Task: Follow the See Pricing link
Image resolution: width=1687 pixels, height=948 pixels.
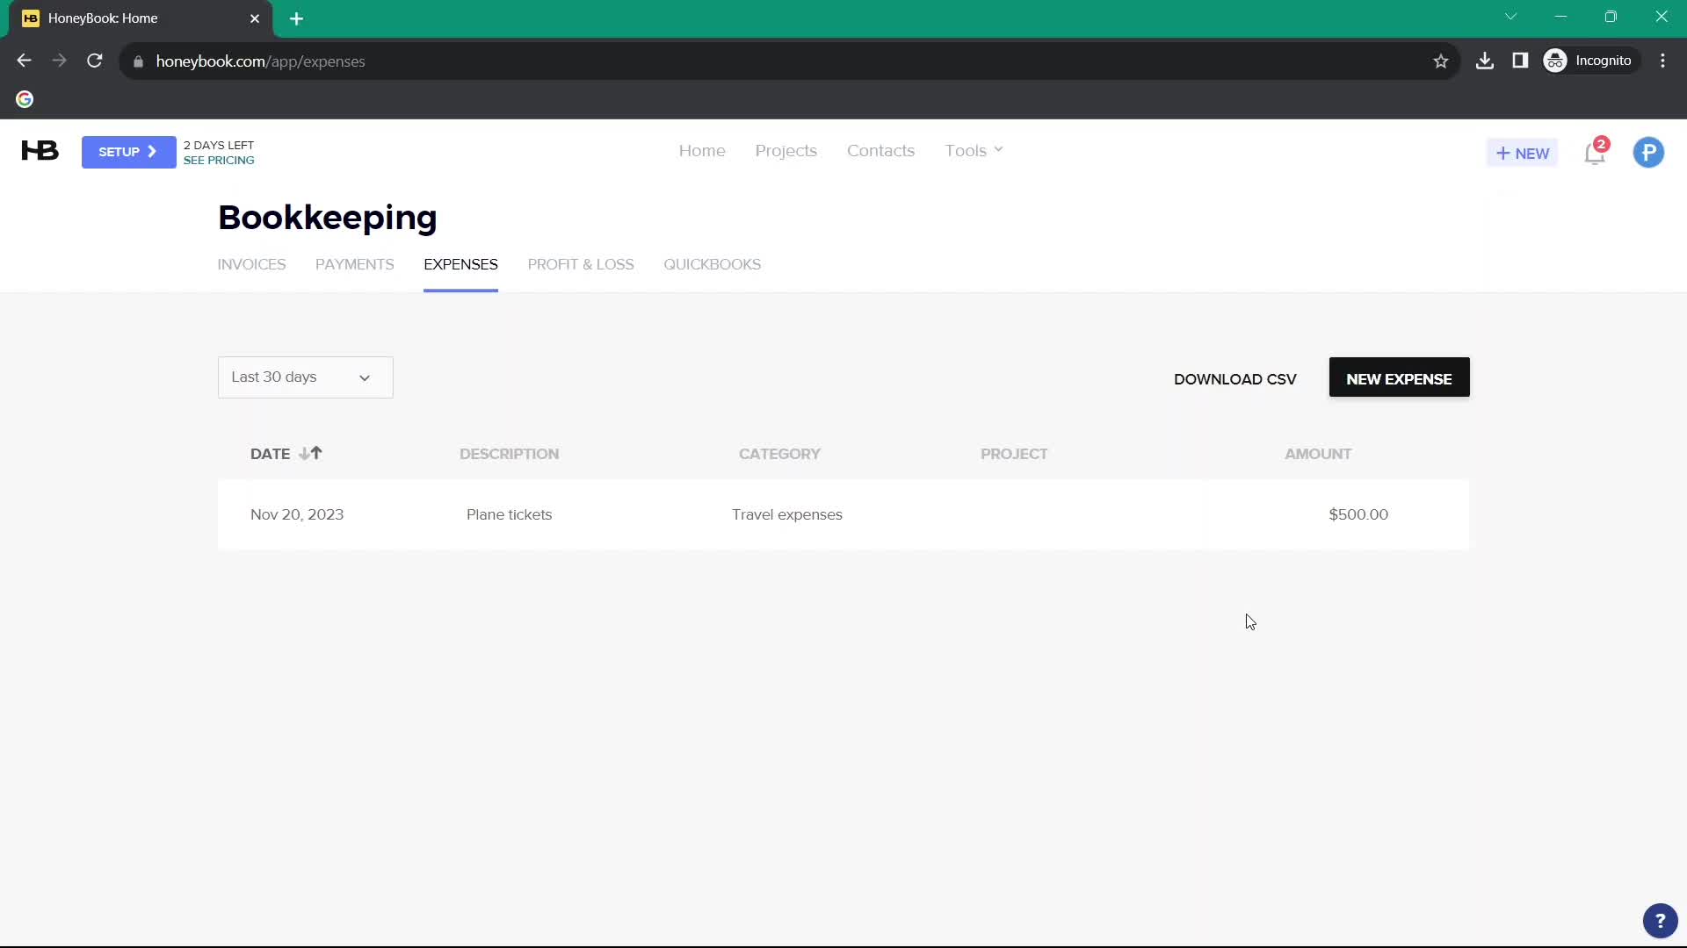Action: coord(219,161)
